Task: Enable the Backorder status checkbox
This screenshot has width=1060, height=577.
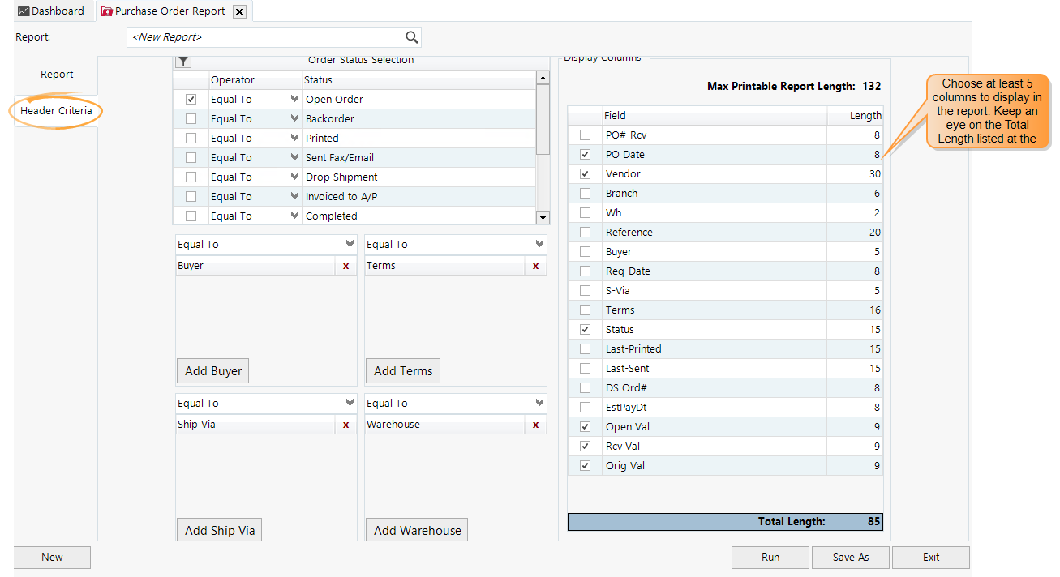Action: [191, 118]
